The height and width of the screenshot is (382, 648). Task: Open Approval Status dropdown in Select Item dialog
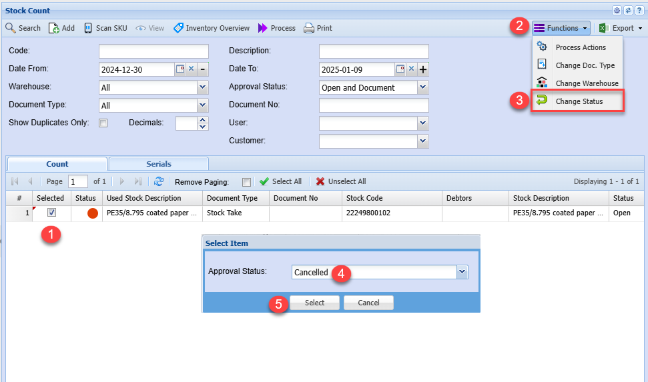462,272
